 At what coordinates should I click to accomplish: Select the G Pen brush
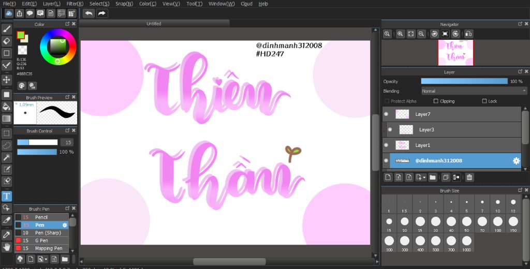pyautogui.click(x=41, y=241)
